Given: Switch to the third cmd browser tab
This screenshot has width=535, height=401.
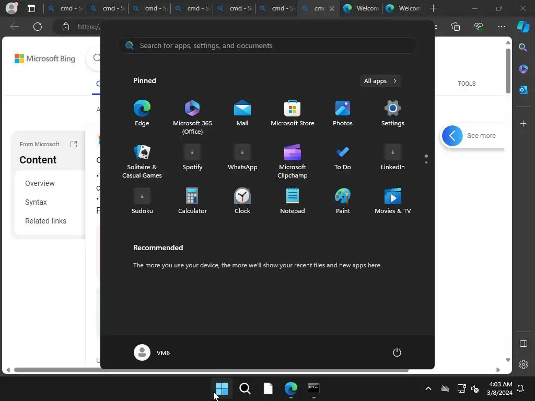Looking at the screenshot, I should click(x=149, y=8).
